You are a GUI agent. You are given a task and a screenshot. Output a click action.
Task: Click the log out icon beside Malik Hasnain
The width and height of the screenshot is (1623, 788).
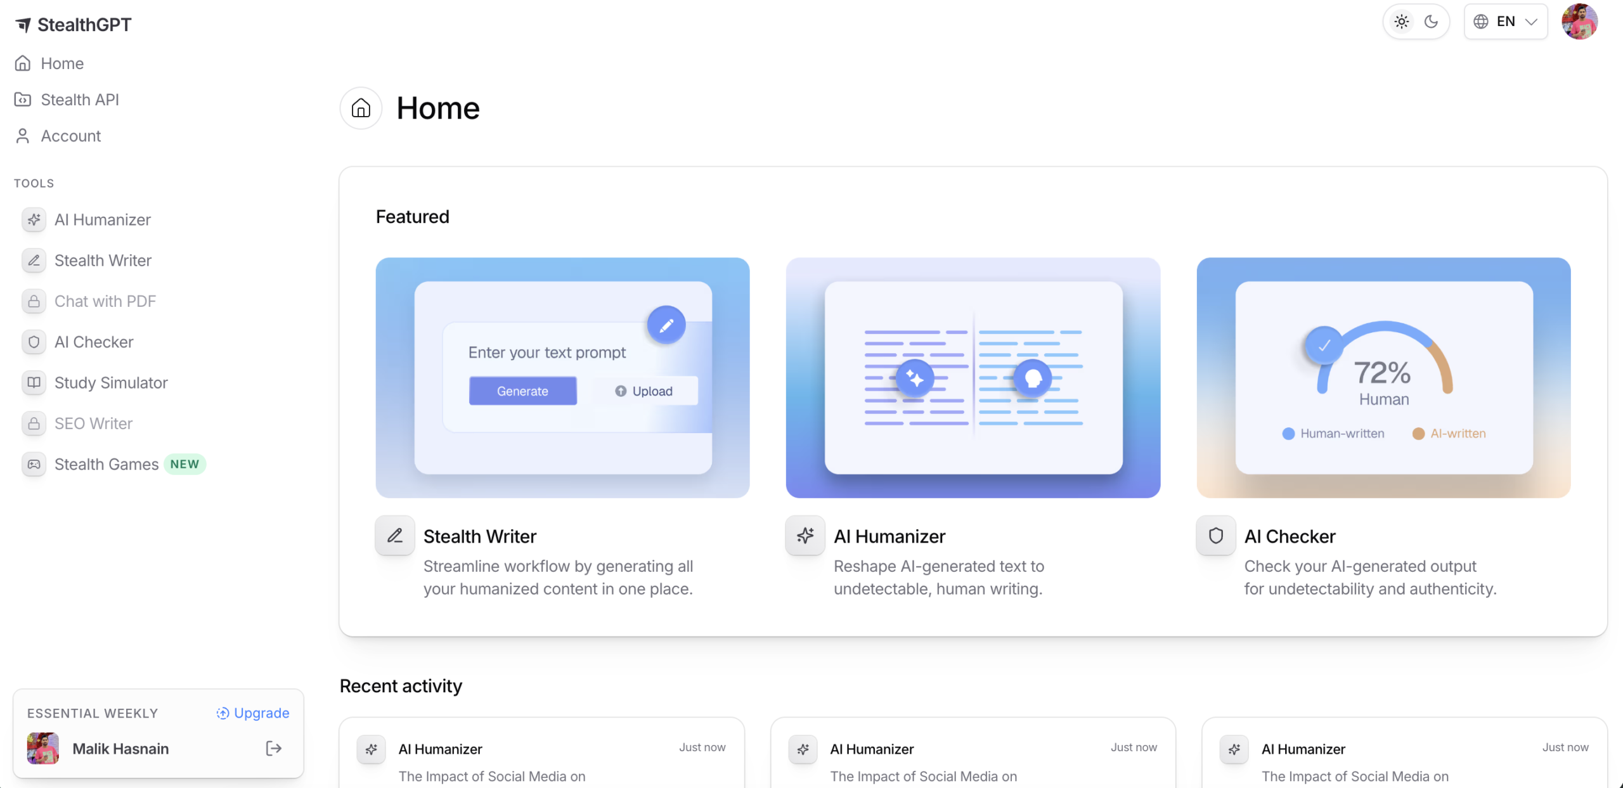pos(273,749)
